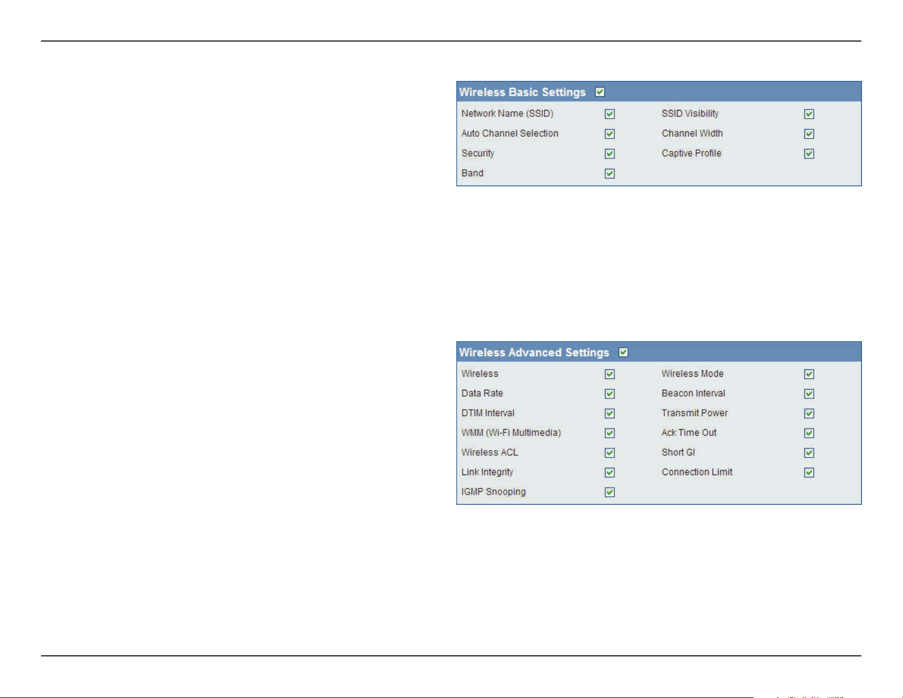Toggle the WMM (Wi-Fi Multimedia) checkbox
Viewport: 903px width, 698px height.
click(x=610, y=433)
